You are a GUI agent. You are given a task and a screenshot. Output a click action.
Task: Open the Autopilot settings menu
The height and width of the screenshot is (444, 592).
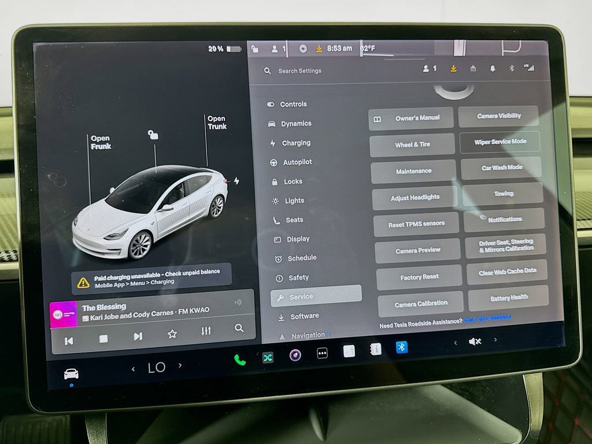point(291,162)
